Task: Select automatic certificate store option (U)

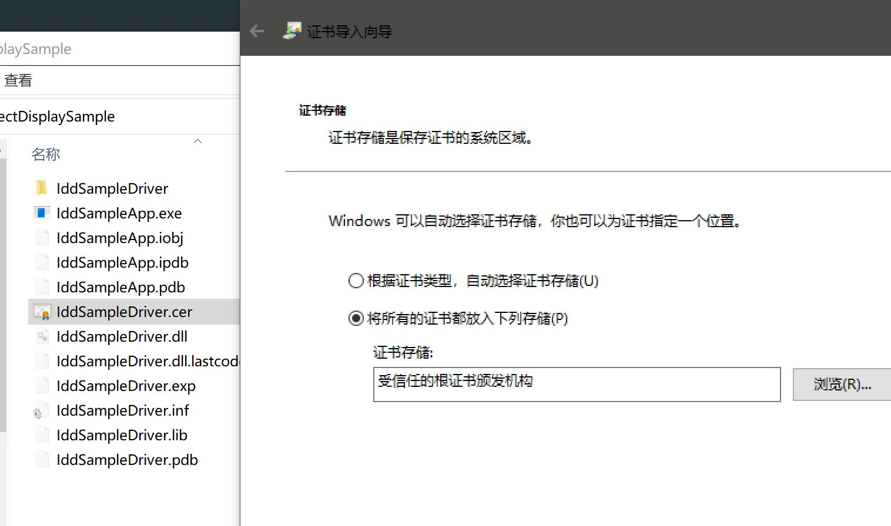Action: click(356, 281)
